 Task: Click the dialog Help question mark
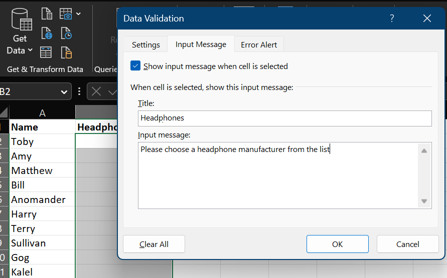(x=392, y=18)
